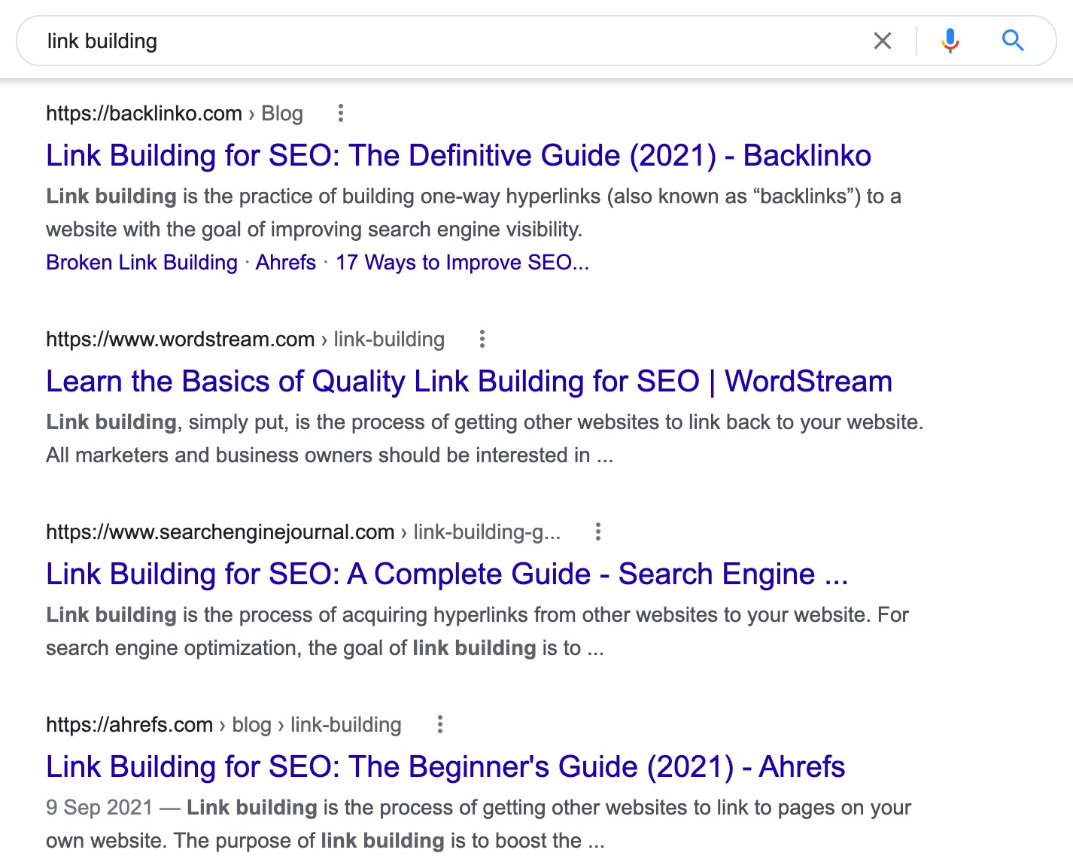
Task: Clear the search box with the X icon
Action: click(x=883, y=41)
